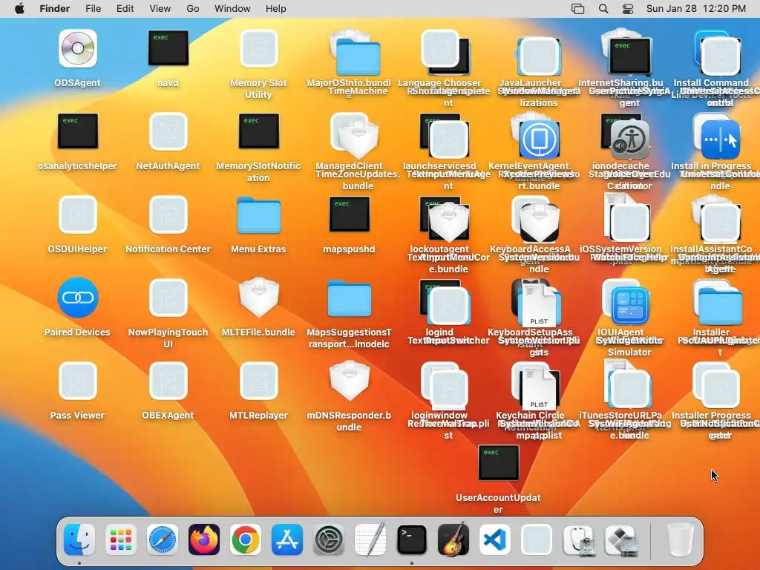Viewport: 760px width, 570px height.
Task: Select the Memory Slot Utility app
Action: pos(259,48)
